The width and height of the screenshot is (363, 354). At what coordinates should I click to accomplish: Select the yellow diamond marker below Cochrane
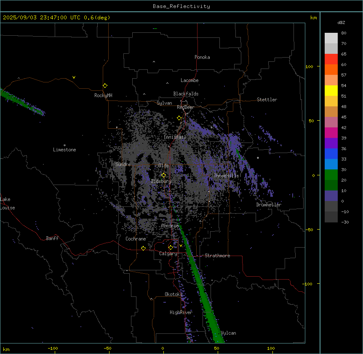tap(143, 248)
